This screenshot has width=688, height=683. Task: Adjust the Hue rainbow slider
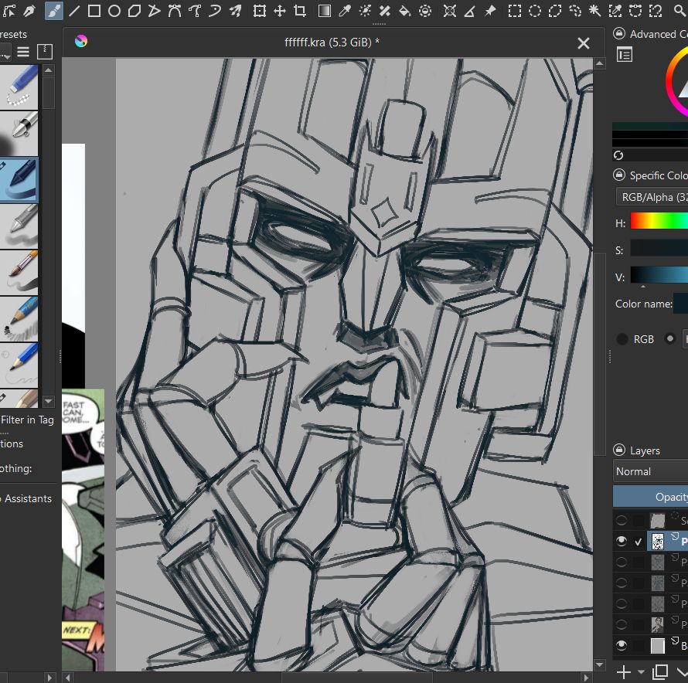(659, 221)
